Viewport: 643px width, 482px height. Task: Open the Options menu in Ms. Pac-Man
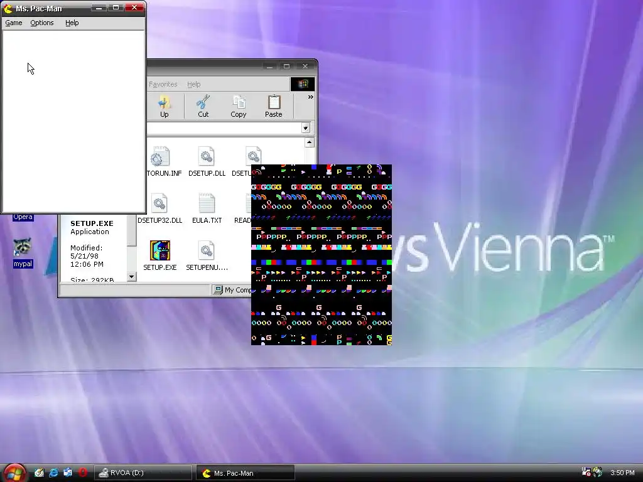[42, 23]
